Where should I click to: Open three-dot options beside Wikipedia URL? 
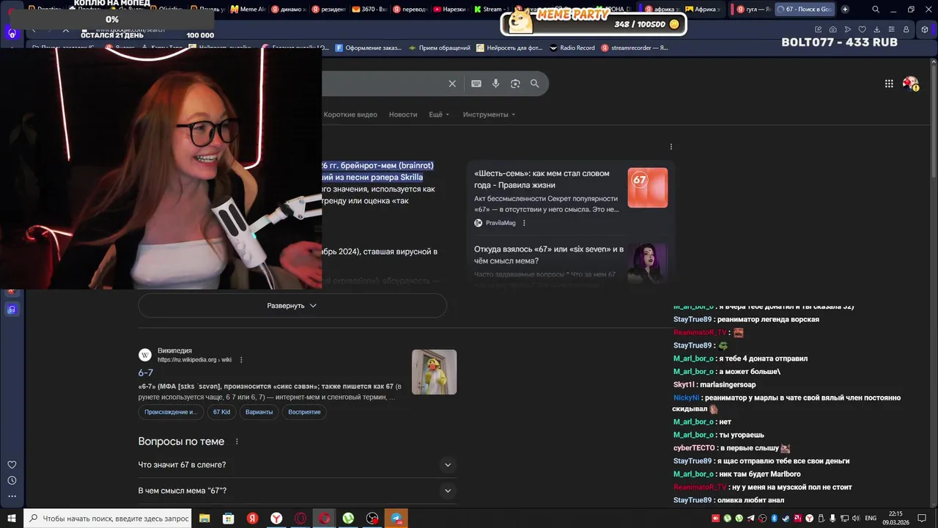point(241,360)
